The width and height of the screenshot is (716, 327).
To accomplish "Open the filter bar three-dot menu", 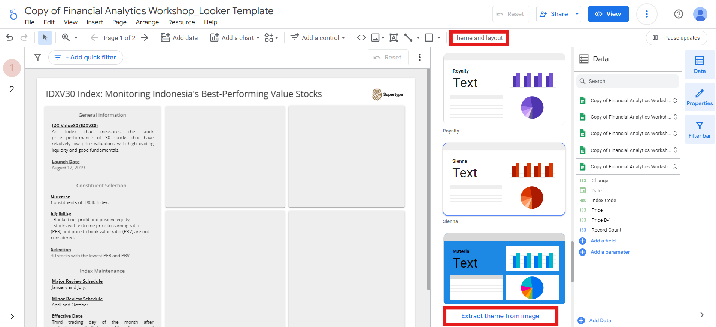I will click(x=419, y=57).
